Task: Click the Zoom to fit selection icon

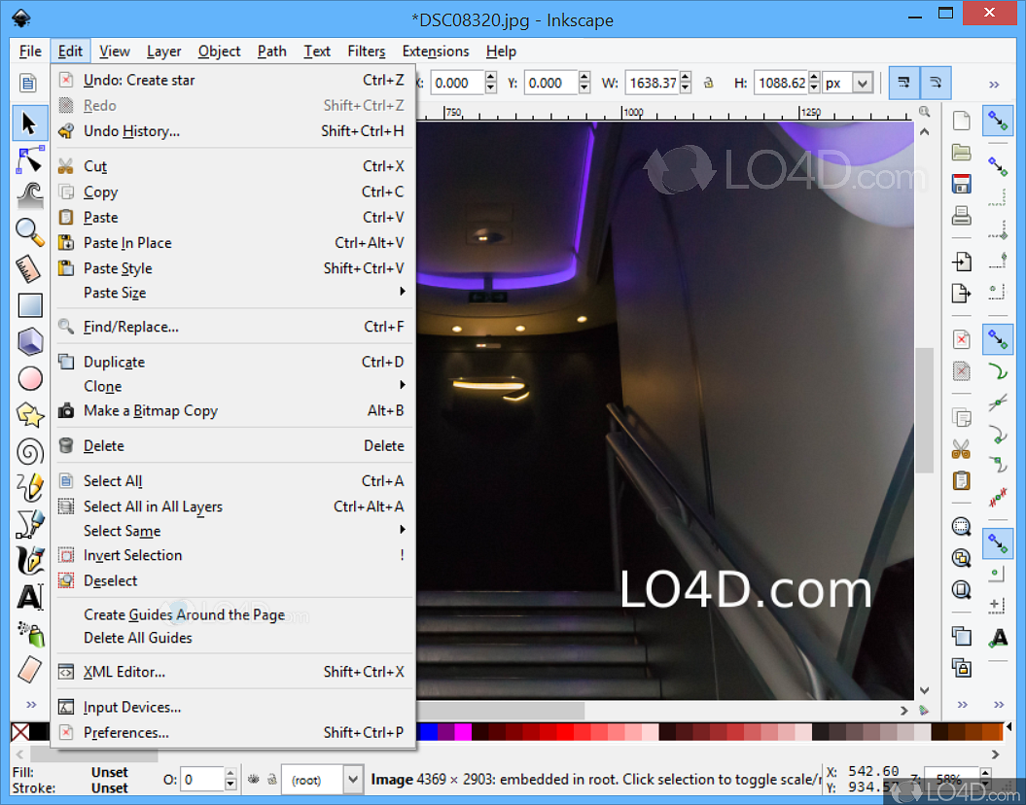Action: tap(961, 526)
